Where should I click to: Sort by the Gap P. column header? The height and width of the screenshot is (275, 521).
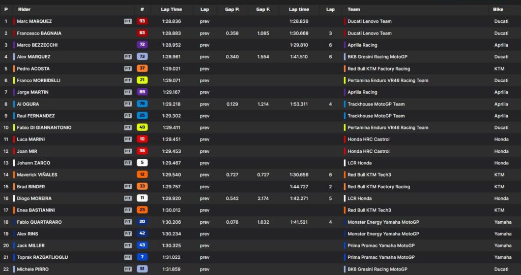(232, 10)
